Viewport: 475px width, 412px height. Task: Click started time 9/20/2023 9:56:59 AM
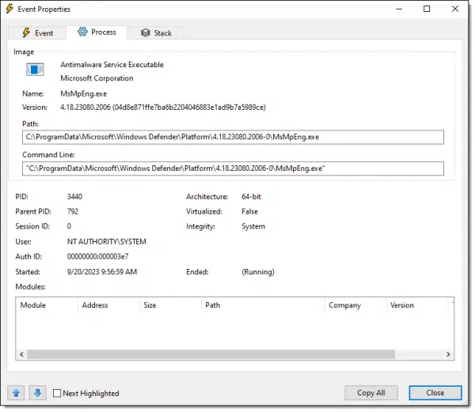[102, 272]
